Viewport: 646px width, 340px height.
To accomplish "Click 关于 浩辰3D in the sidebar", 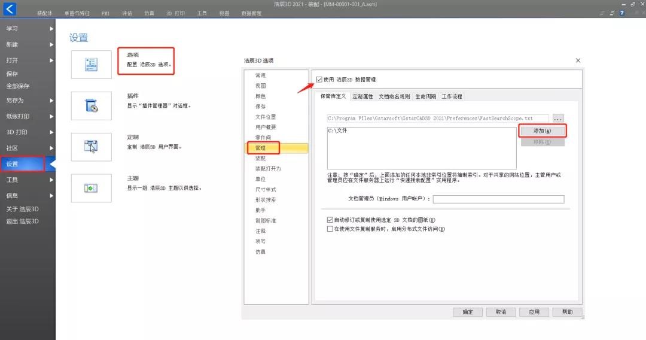I will pyautogui.click(x=22, y=210).
